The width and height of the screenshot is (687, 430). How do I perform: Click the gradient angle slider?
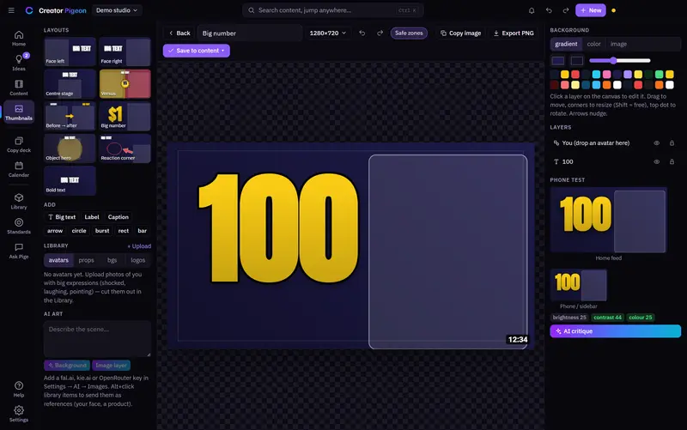click(619, 60)
